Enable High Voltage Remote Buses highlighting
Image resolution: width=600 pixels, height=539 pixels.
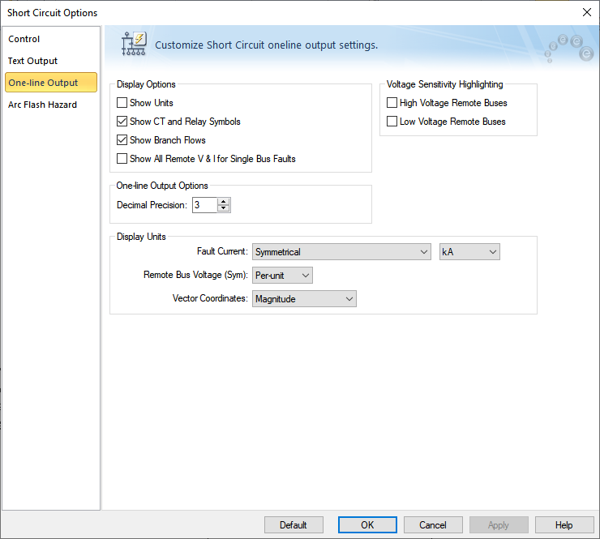point(392,103)
